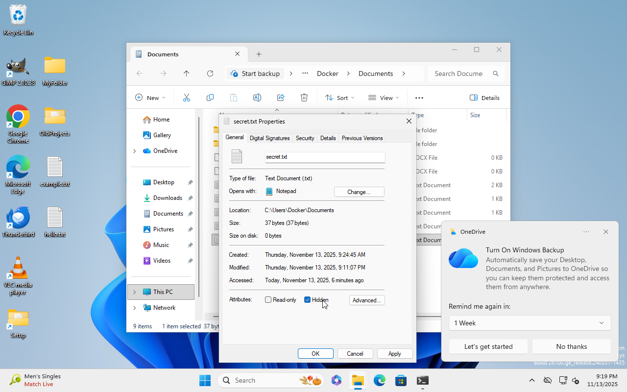Click the Share icon in Explorer toolbar

click(x=281, y=98)
